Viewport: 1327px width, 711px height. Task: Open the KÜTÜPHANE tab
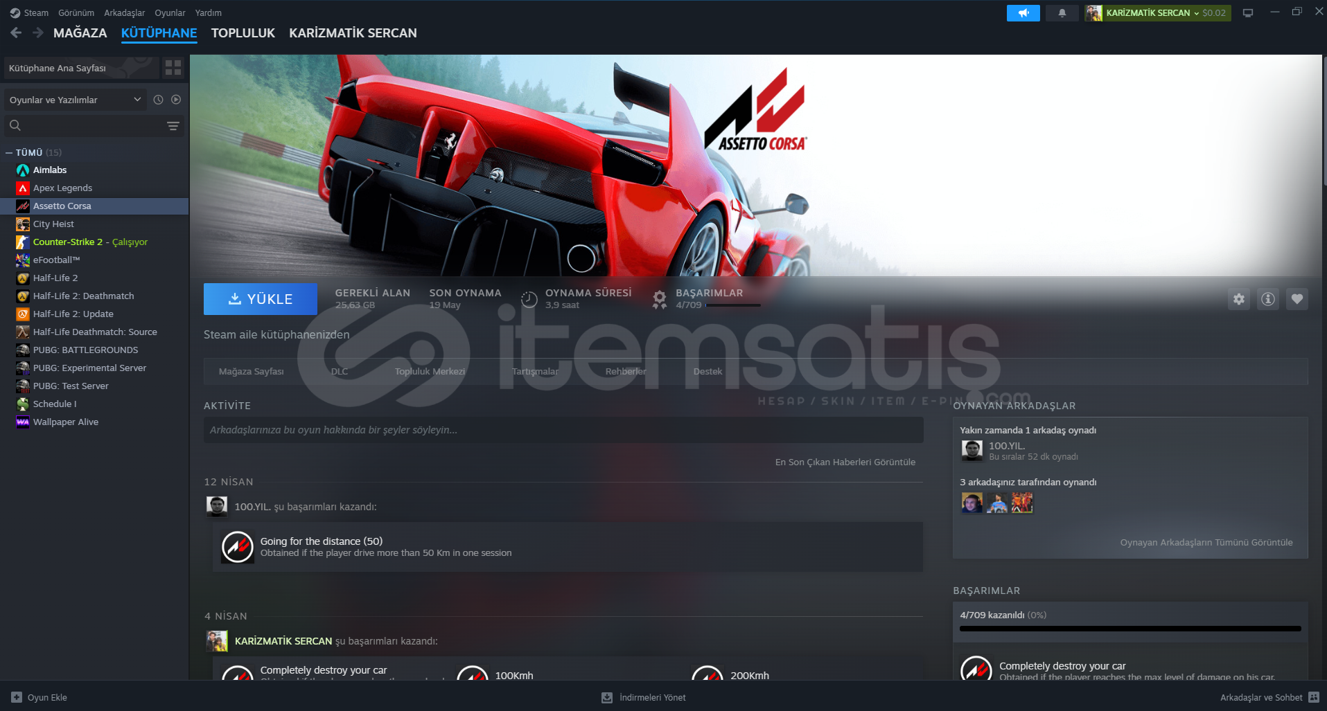(x=159, y=33)
